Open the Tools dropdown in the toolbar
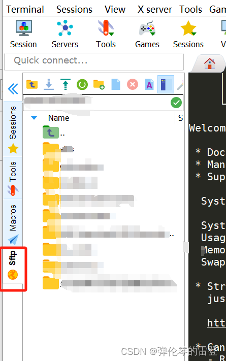Viewport: 226px width, 361px height. click(106, 34)
